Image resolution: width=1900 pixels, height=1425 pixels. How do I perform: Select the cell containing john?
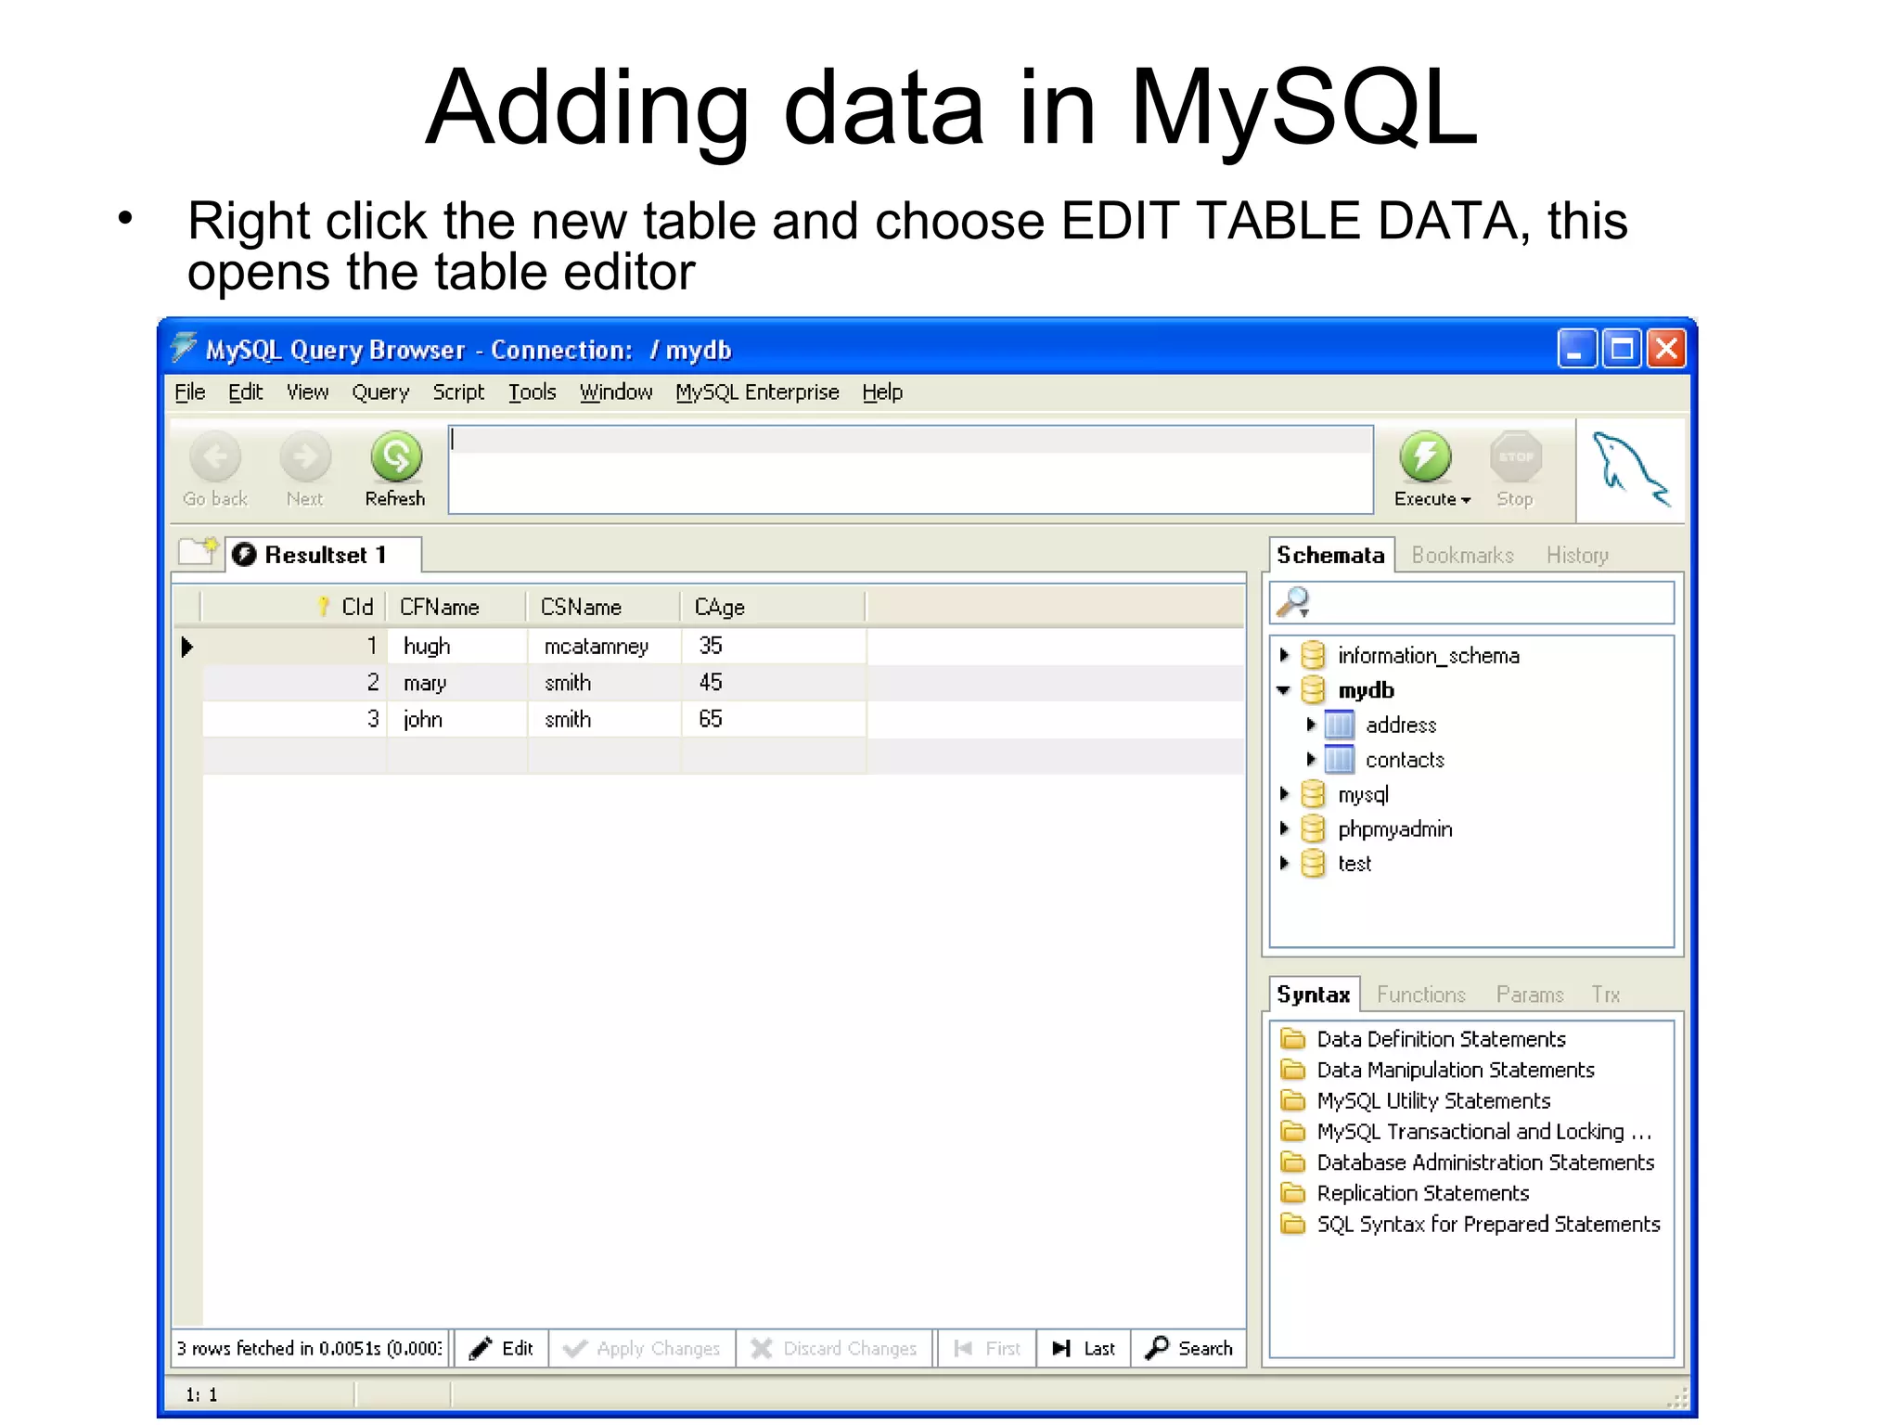pos(457,719)
